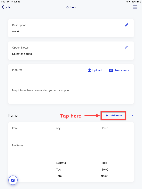Tap the Item column header
142x189 pixels.
tap(15, 128)
